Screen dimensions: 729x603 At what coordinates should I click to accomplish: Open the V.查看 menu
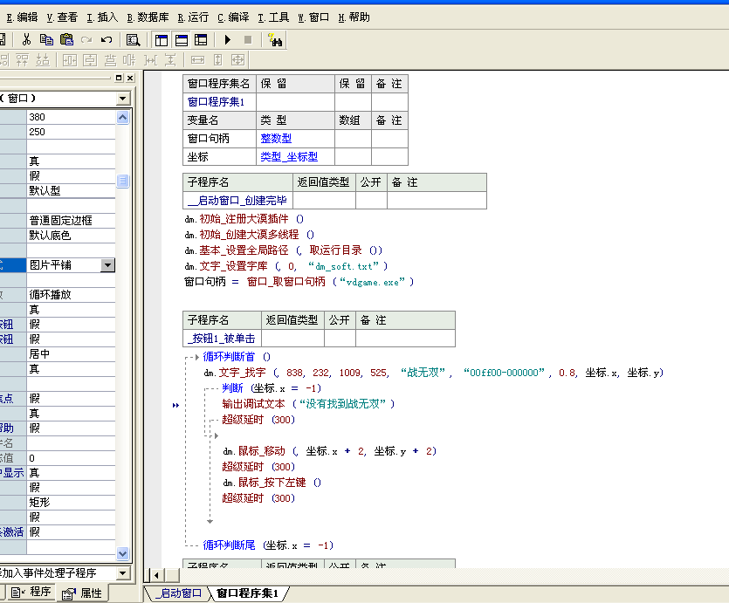pyautogui.click(x=62, y=17)
